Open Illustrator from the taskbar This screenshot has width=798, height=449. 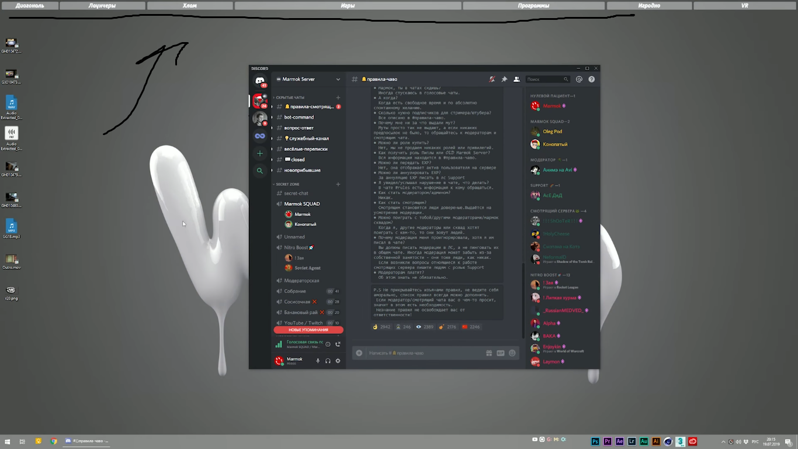[656, 441]
